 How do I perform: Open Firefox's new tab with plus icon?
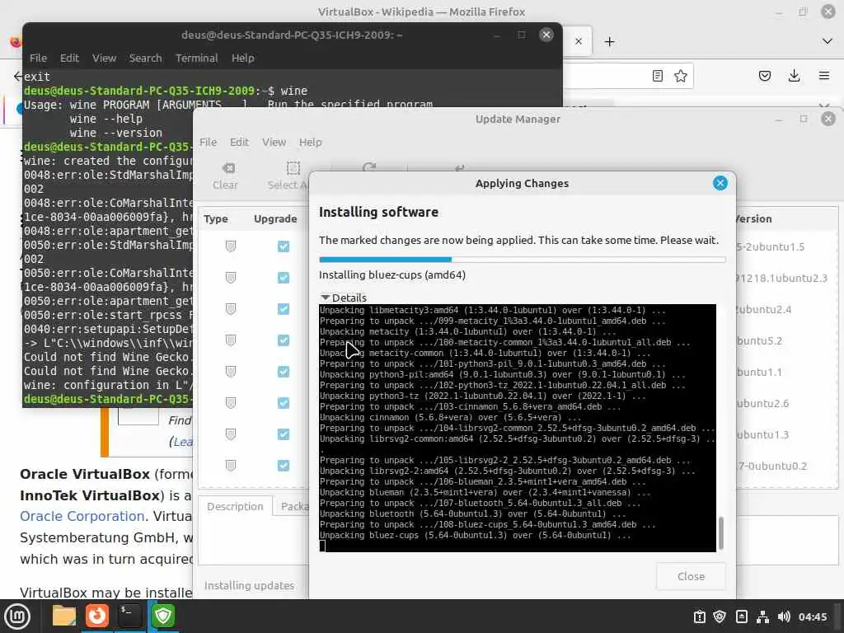click(609, 41)
